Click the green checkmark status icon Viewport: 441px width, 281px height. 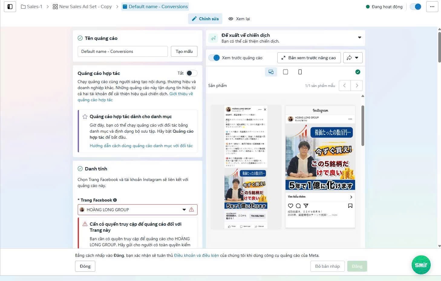click(x=358, y=72)
